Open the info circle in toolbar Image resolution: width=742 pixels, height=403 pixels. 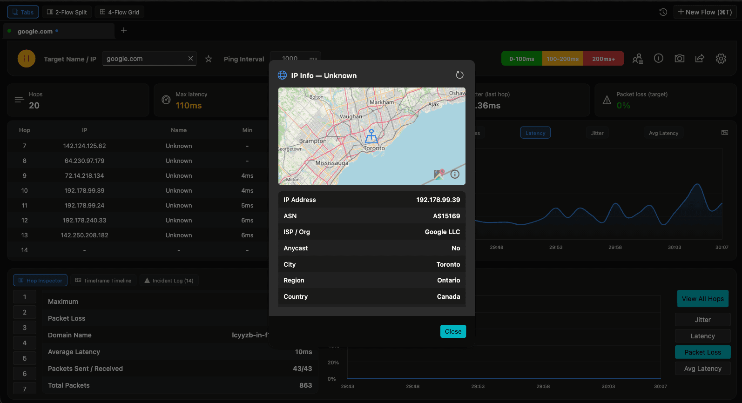click(659, 58)
